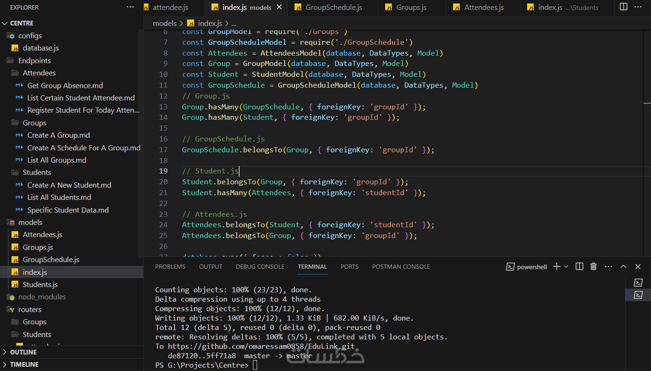Open terminal panel more options
The image size is (651, 371).
coord(608,267)
